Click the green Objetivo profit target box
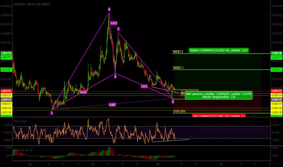The width and height of the screenshot is (283, 167). click(219, 50)
